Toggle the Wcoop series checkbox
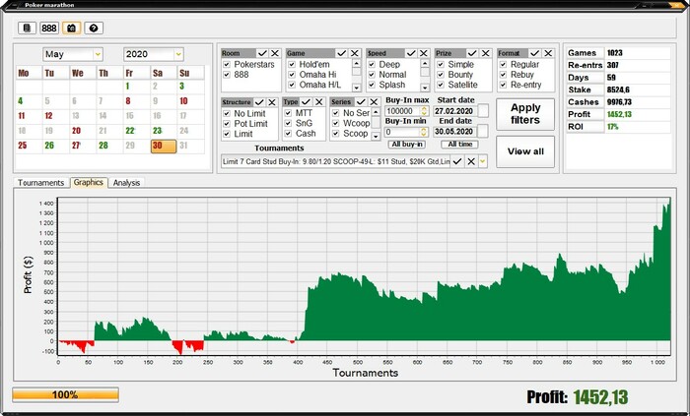The width and height of the screenshot is (690, 416). pos(335,123)
